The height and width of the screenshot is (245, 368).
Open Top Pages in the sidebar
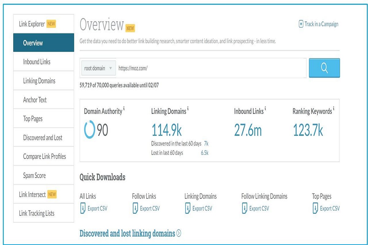[x=44, y=119]
